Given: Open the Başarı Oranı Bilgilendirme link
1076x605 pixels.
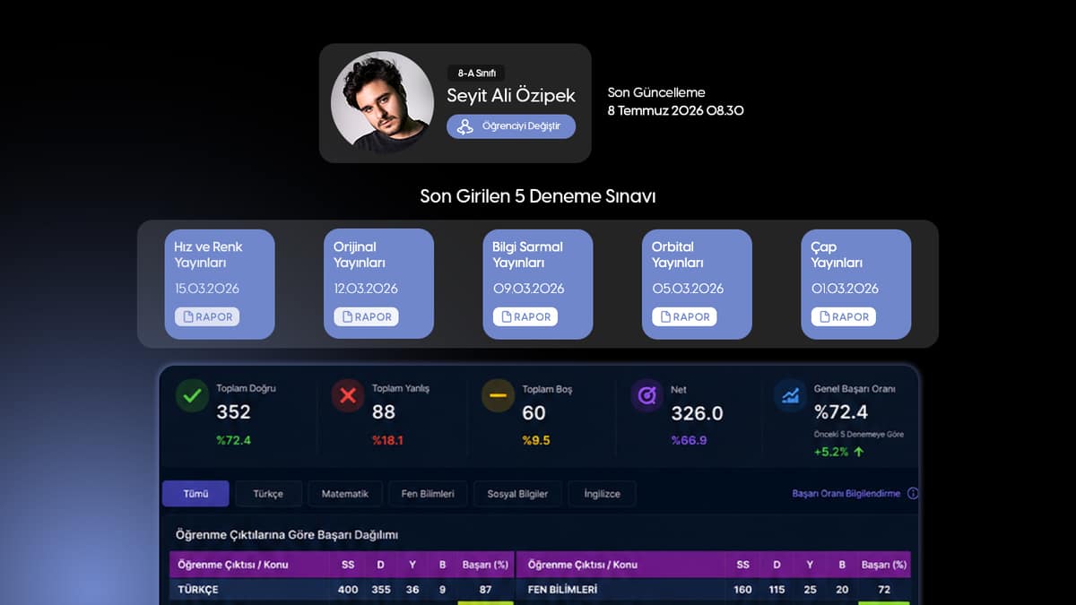Looking at the screenshot, I should (846, 494).
